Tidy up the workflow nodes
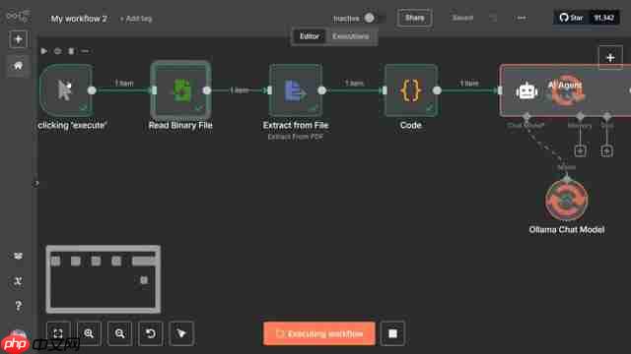 [181, 333]
